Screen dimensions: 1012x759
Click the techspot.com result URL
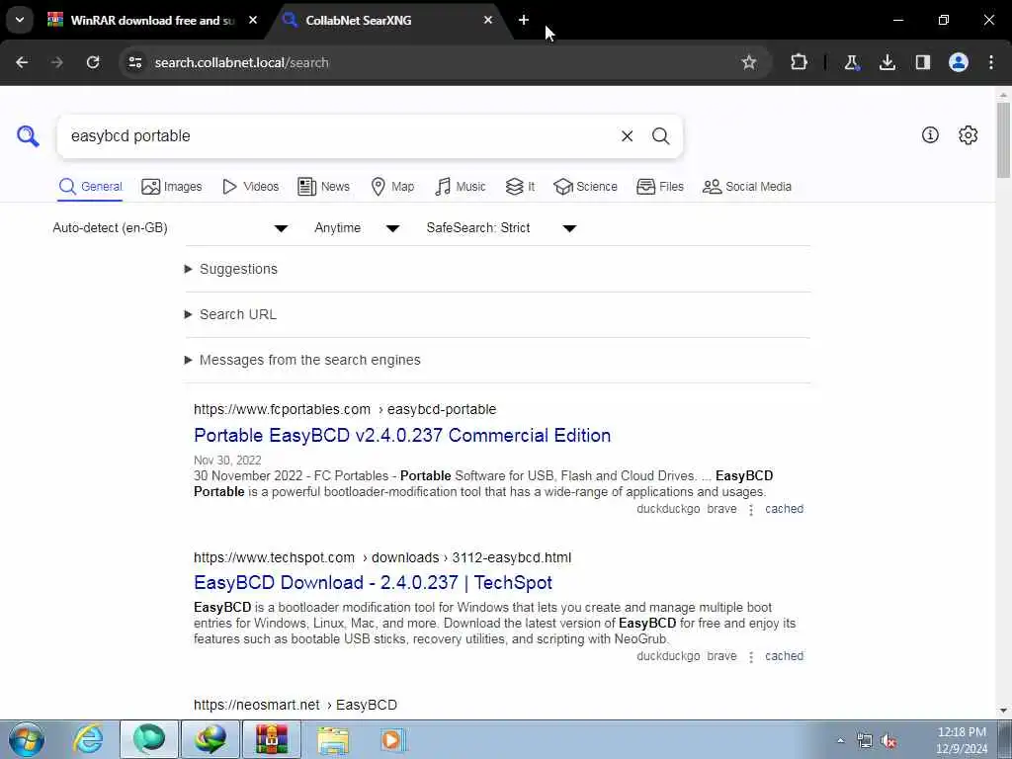tap(382, 557)
